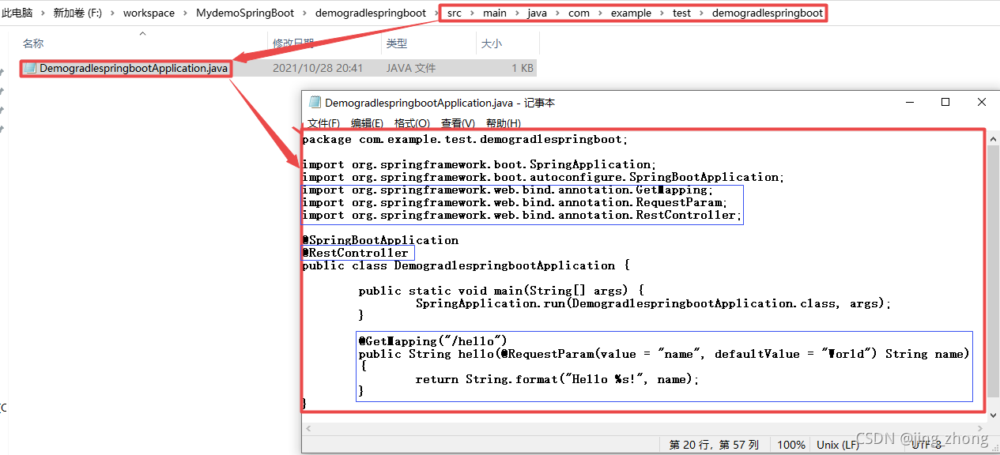Click the 第 20 行, 第 57 列 status entry
Image resolution: width=1000 pixels, height=455 pixels.
pos(714,445)
